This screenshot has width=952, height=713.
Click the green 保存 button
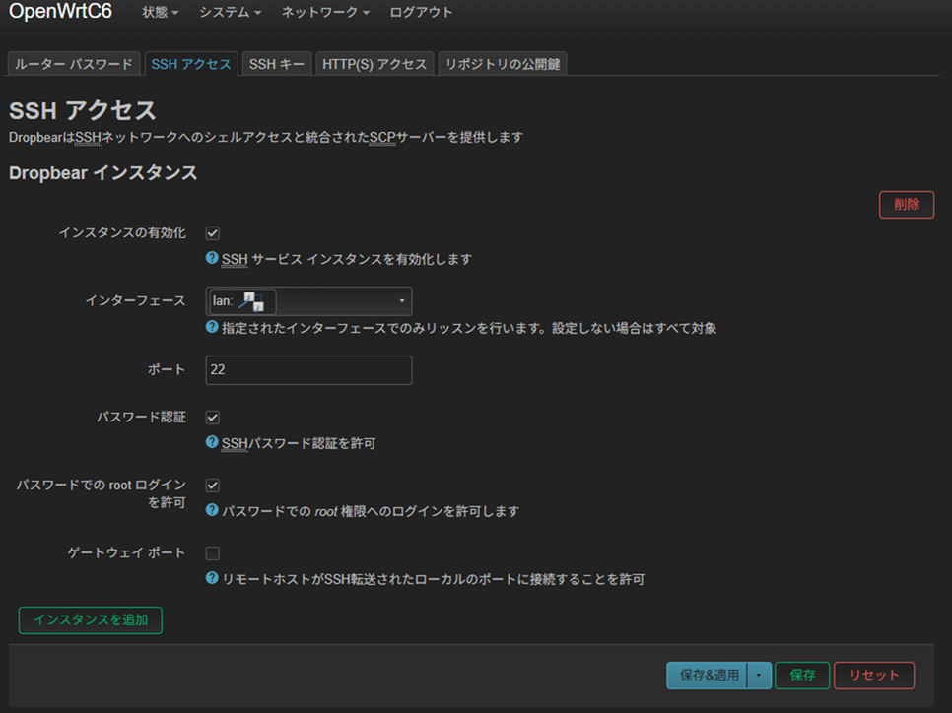point(802,676)
